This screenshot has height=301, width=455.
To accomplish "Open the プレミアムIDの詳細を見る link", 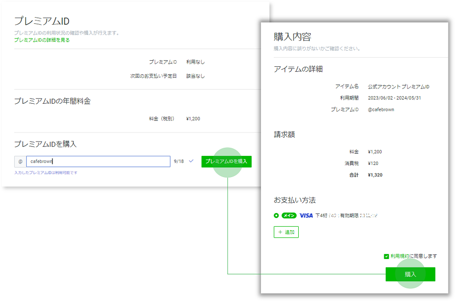I will (42, 40).
